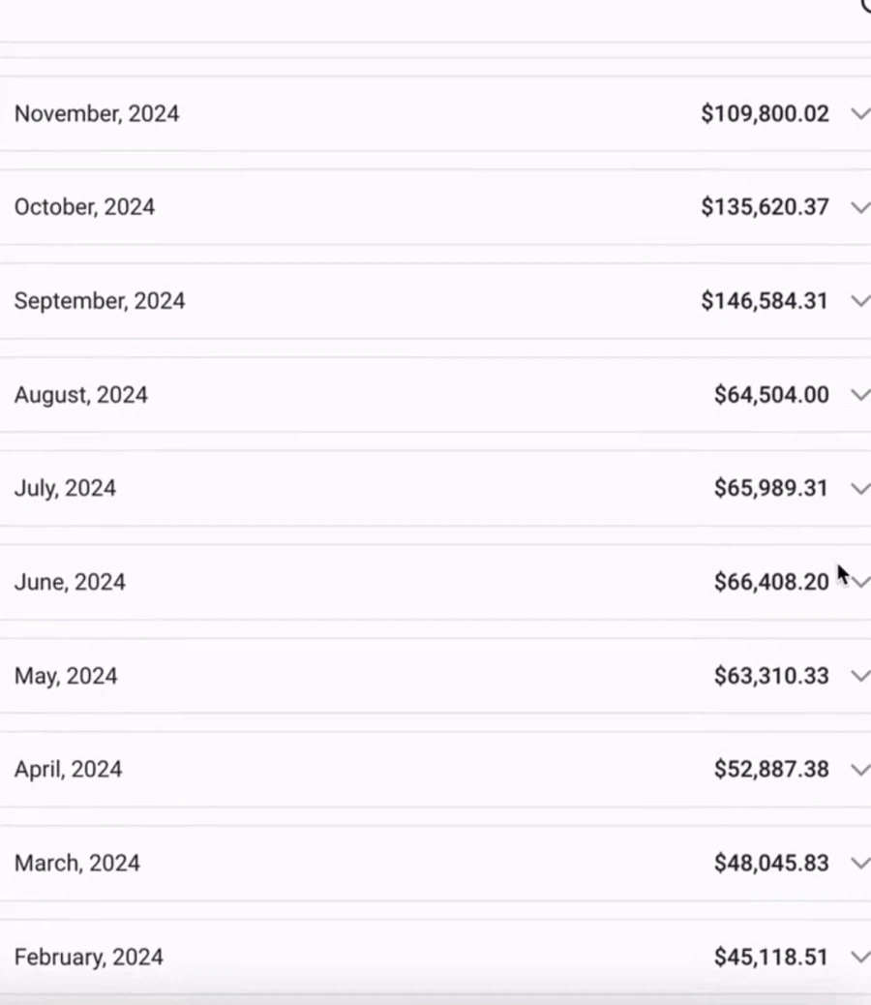Click the November, 2024 month label
The image size is (871, 1005).
(97, 113)
